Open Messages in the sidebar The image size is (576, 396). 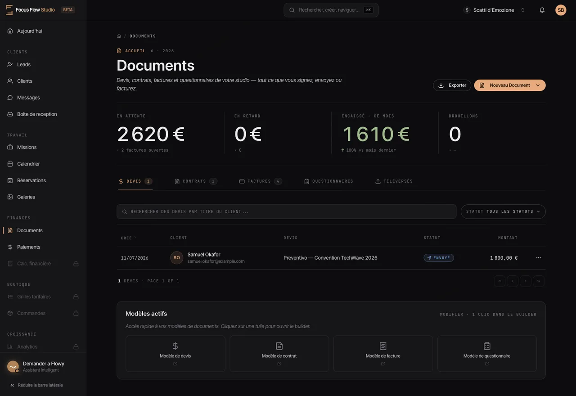[43, 98]
